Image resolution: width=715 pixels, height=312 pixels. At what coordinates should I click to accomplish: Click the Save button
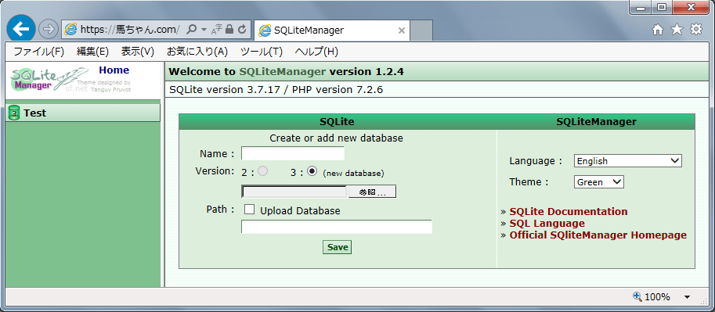point(338,247)
